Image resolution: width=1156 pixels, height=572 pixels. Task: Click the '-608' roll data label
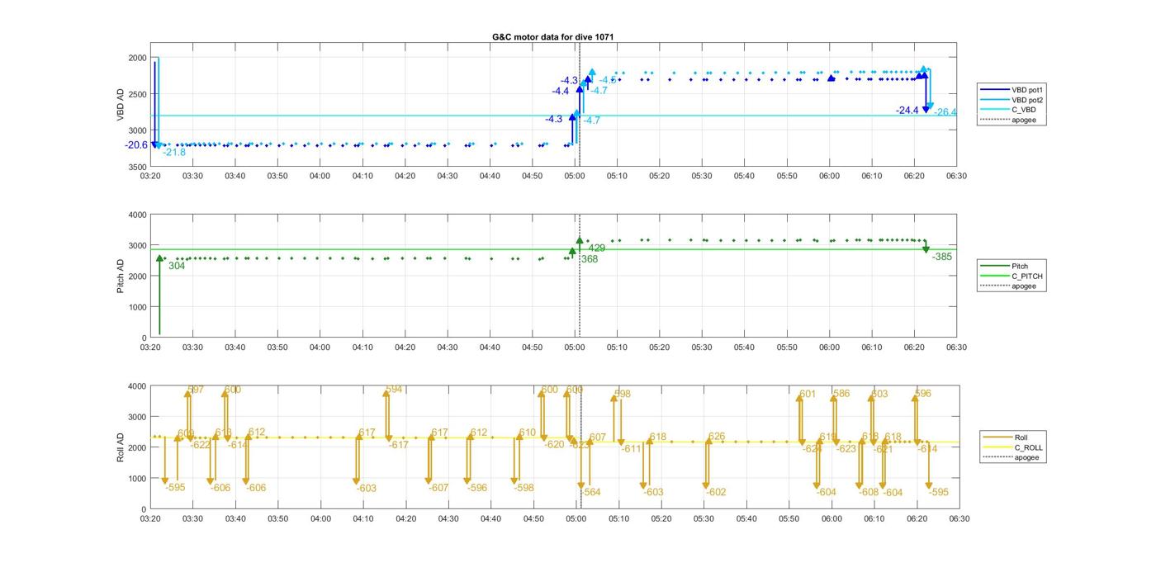(x=869, y=493)
